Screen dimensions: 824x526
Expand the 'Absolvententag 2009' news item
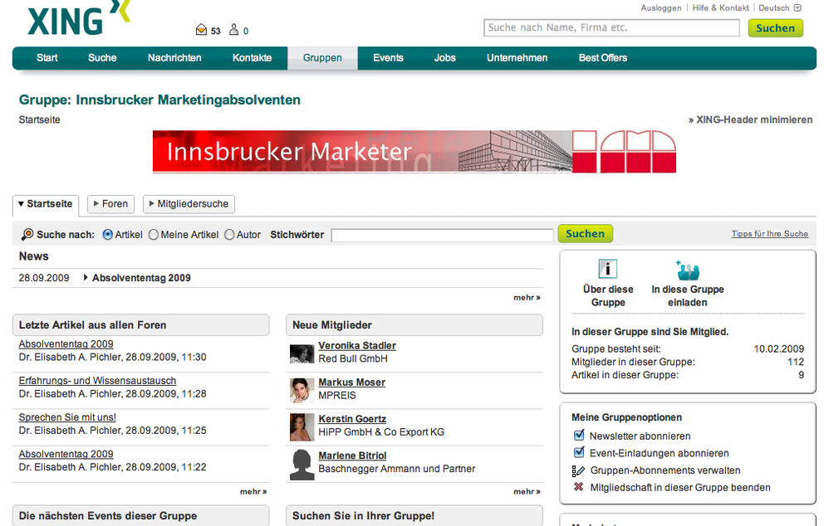(86, 278)
